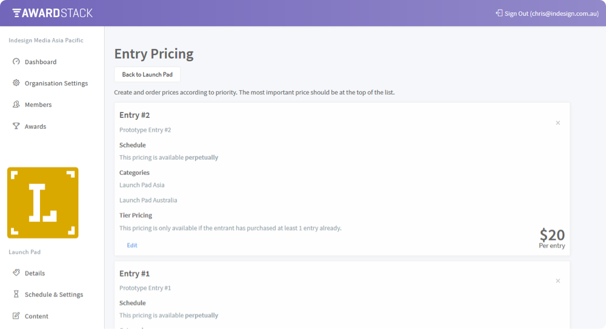Screen dimensions: 606x329
Task: Remove Entry #1 pricing with X
Action: click(558, 281)
